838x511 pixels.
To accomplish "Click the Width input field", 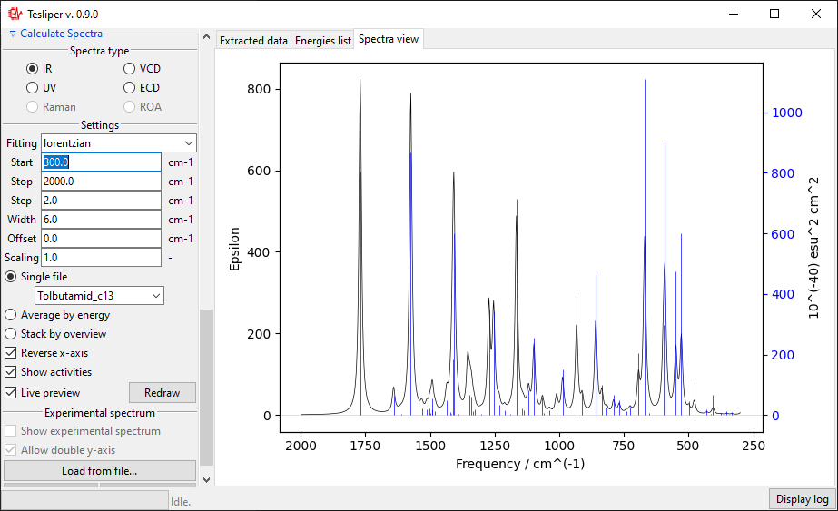I will (101, 220).
